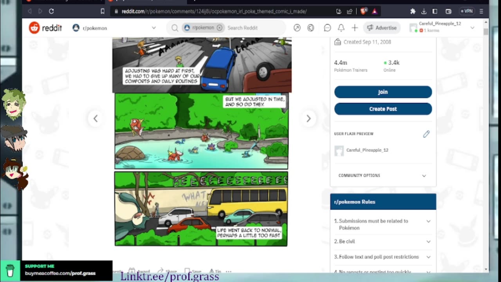The image size is (501, 282).
Task: Show the next comic image
Action: click(x=308, y=118)
